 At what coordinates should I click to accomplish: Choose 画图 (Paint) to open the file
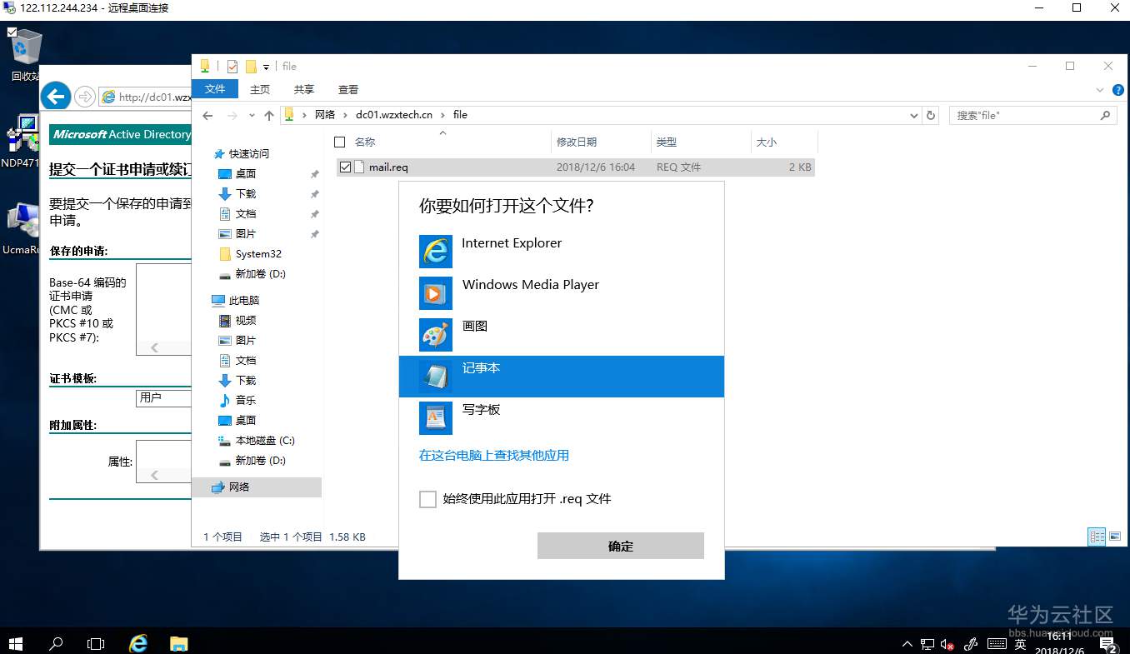pyautogui.click(x=474, y=326)
